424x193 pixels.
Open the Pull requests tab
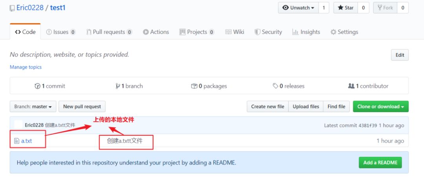pyautogui.click(x=109, y=32)
